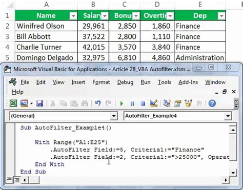The width and height of the screenshot is (243, 190).
Task: Open the Name column filter dropdown
Action: tap(73, 16)
